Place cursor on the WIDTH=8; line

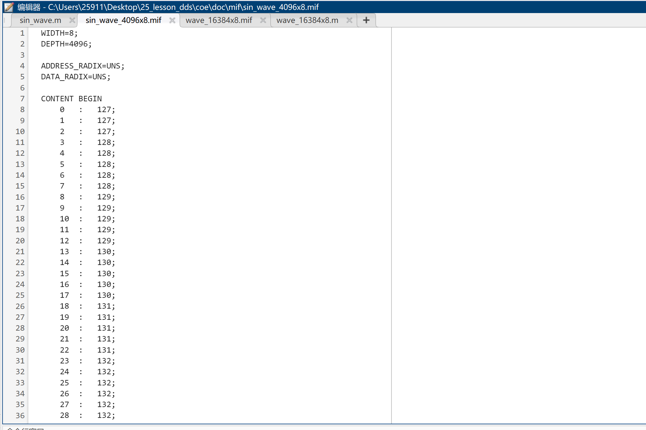pyautogui.click(x=59, y=33)
